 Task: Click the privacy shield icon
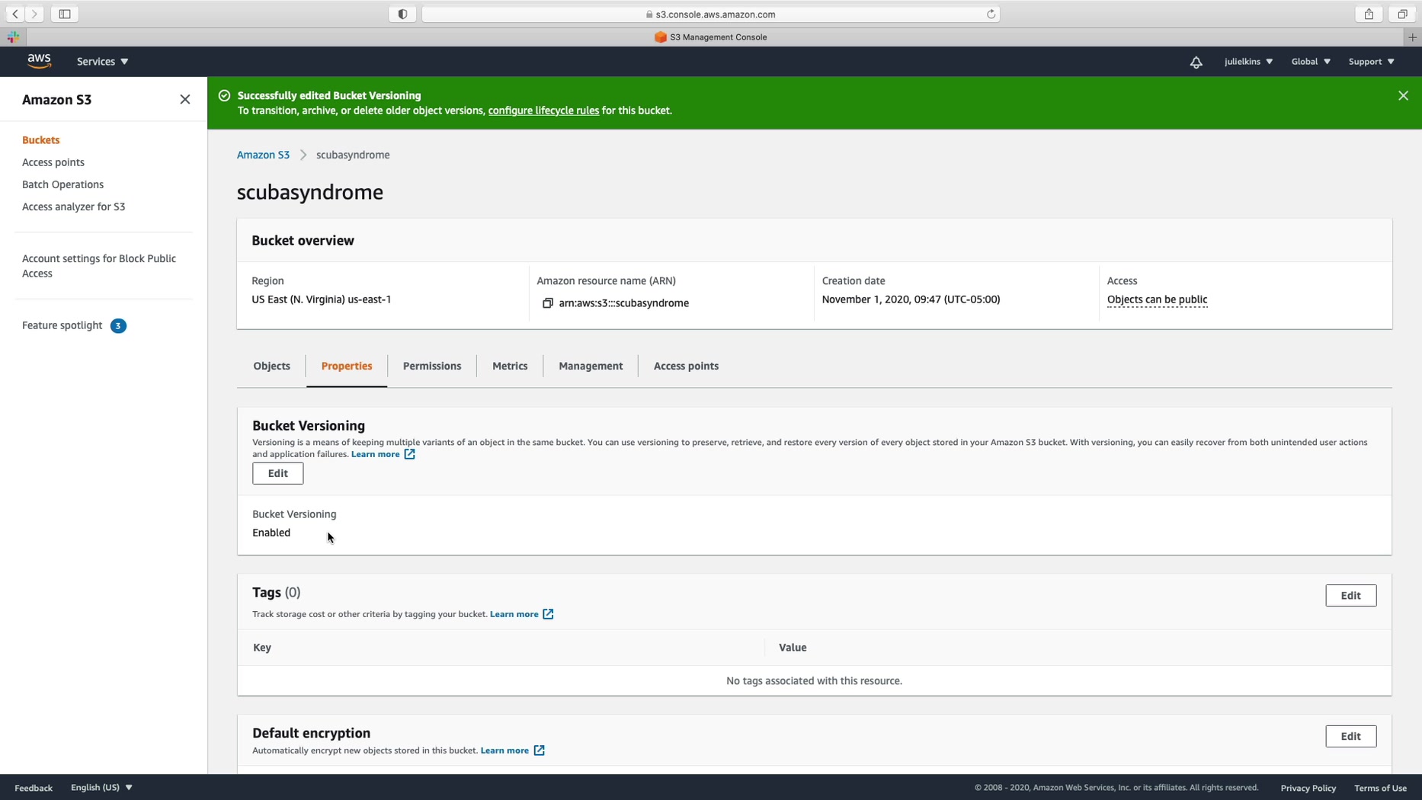tap(402, 14)
